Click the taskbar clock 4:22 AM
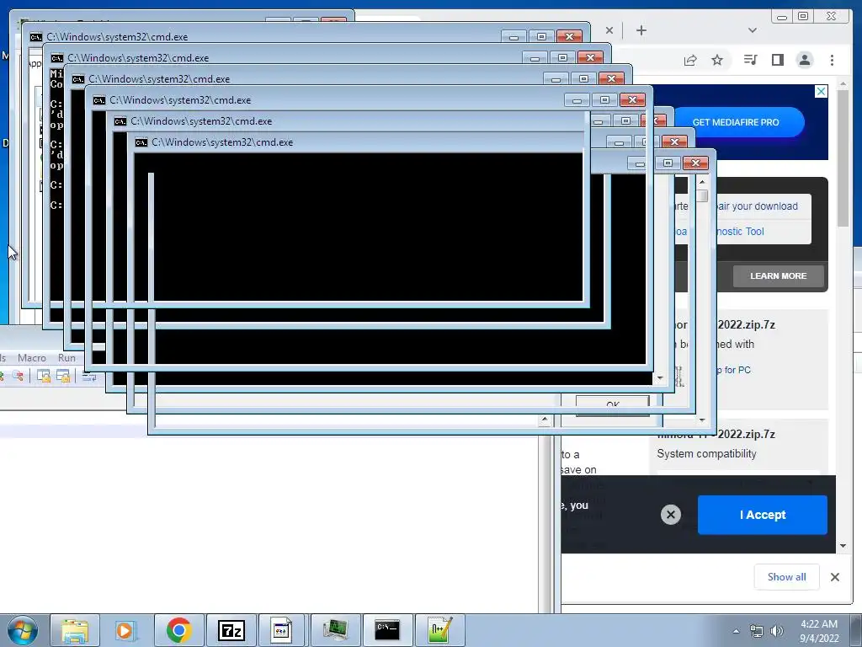862x647 pixels. (x=818, y=631)
